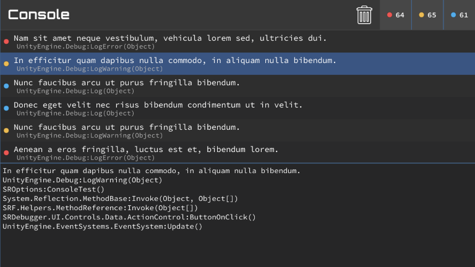Click EventSystem:Update() stack trace line
This screenshot has height=267, width=475.
tap(103, 227)
